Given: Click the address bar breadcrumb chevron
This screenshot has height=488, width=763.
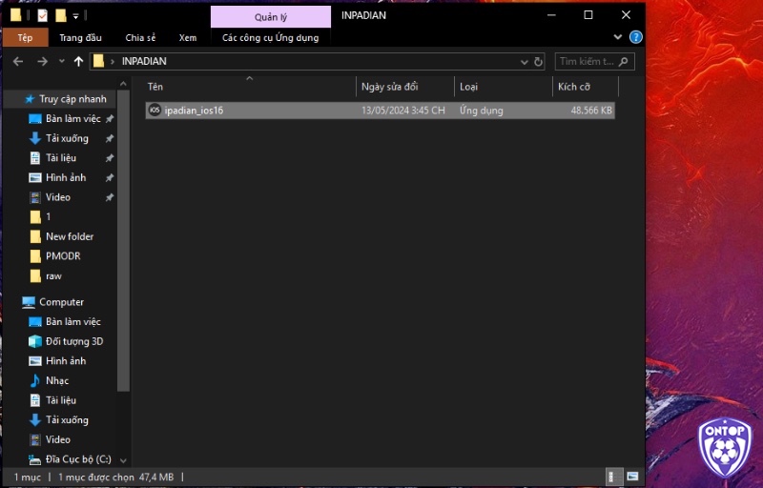Looking at the screenshot, I should coord(113,61).
